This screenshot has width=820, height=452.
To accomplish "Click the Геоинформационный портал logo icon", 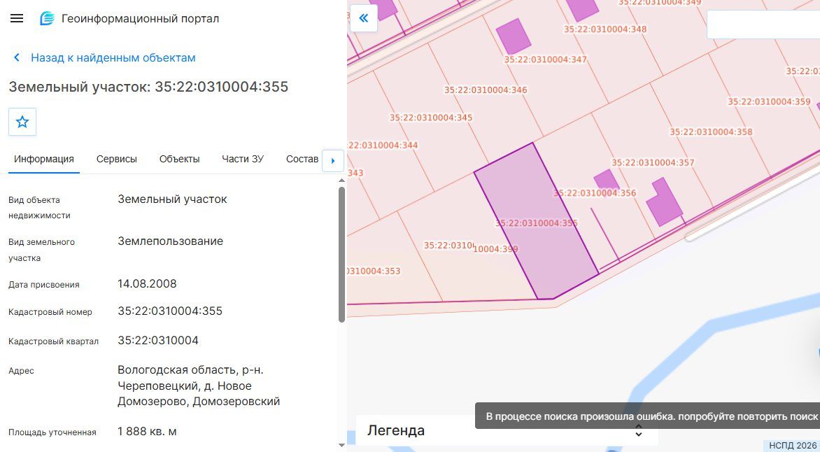I will coord(47,18).
